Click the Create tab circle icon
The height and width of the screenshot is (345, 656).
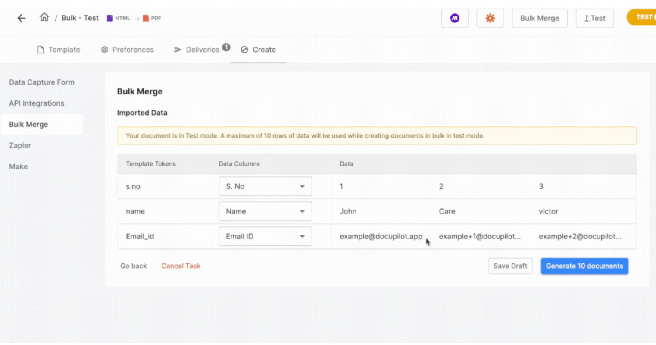point(244,50)
